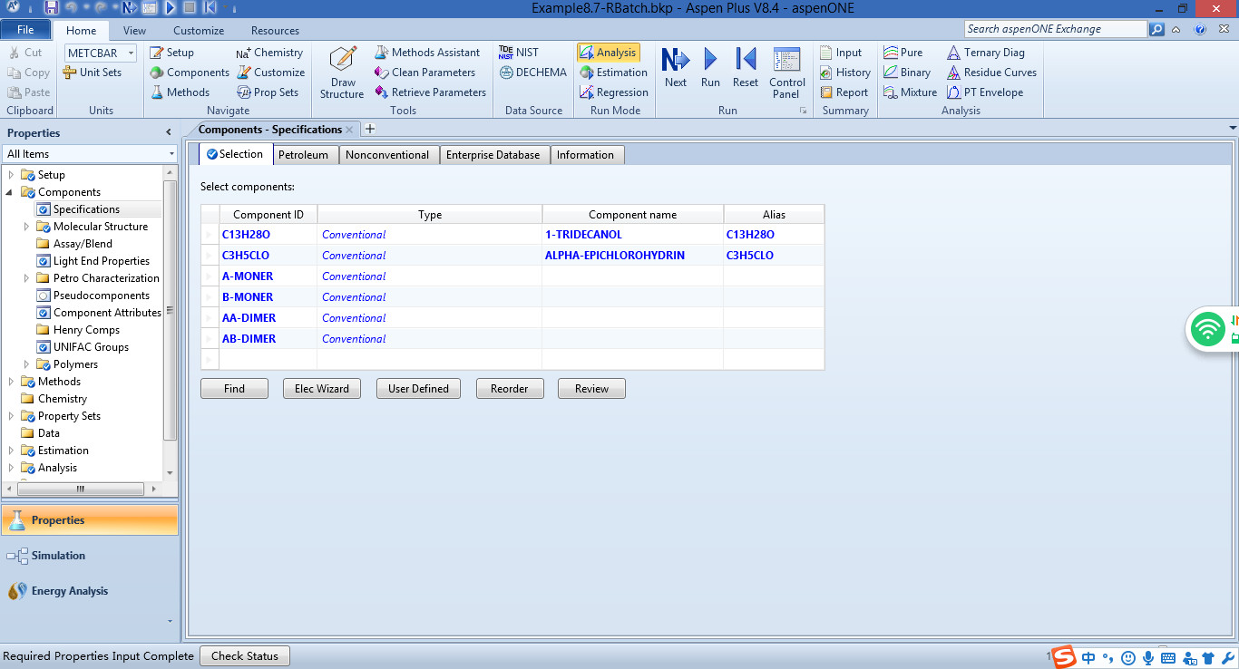Open the Information tab
This screenshot has width=1239, height=669.
click(585, 155)
